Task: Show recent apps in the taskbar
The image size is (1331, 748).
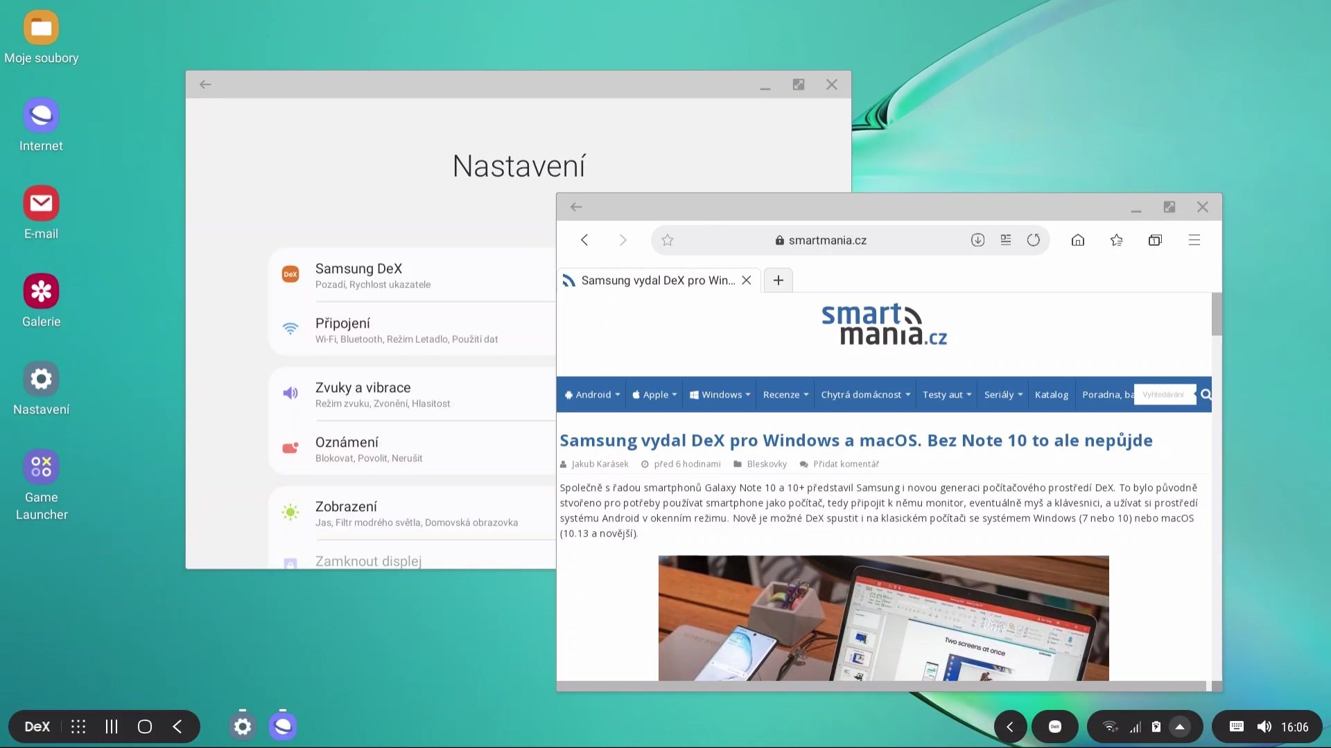Action: coord(112,727)
